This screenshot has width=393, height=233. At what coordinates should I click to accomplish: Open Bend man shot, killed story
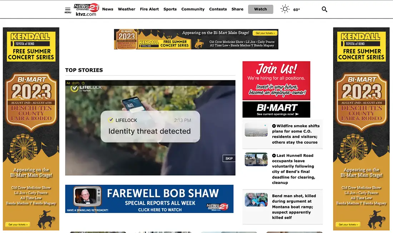tap(294, 207)
